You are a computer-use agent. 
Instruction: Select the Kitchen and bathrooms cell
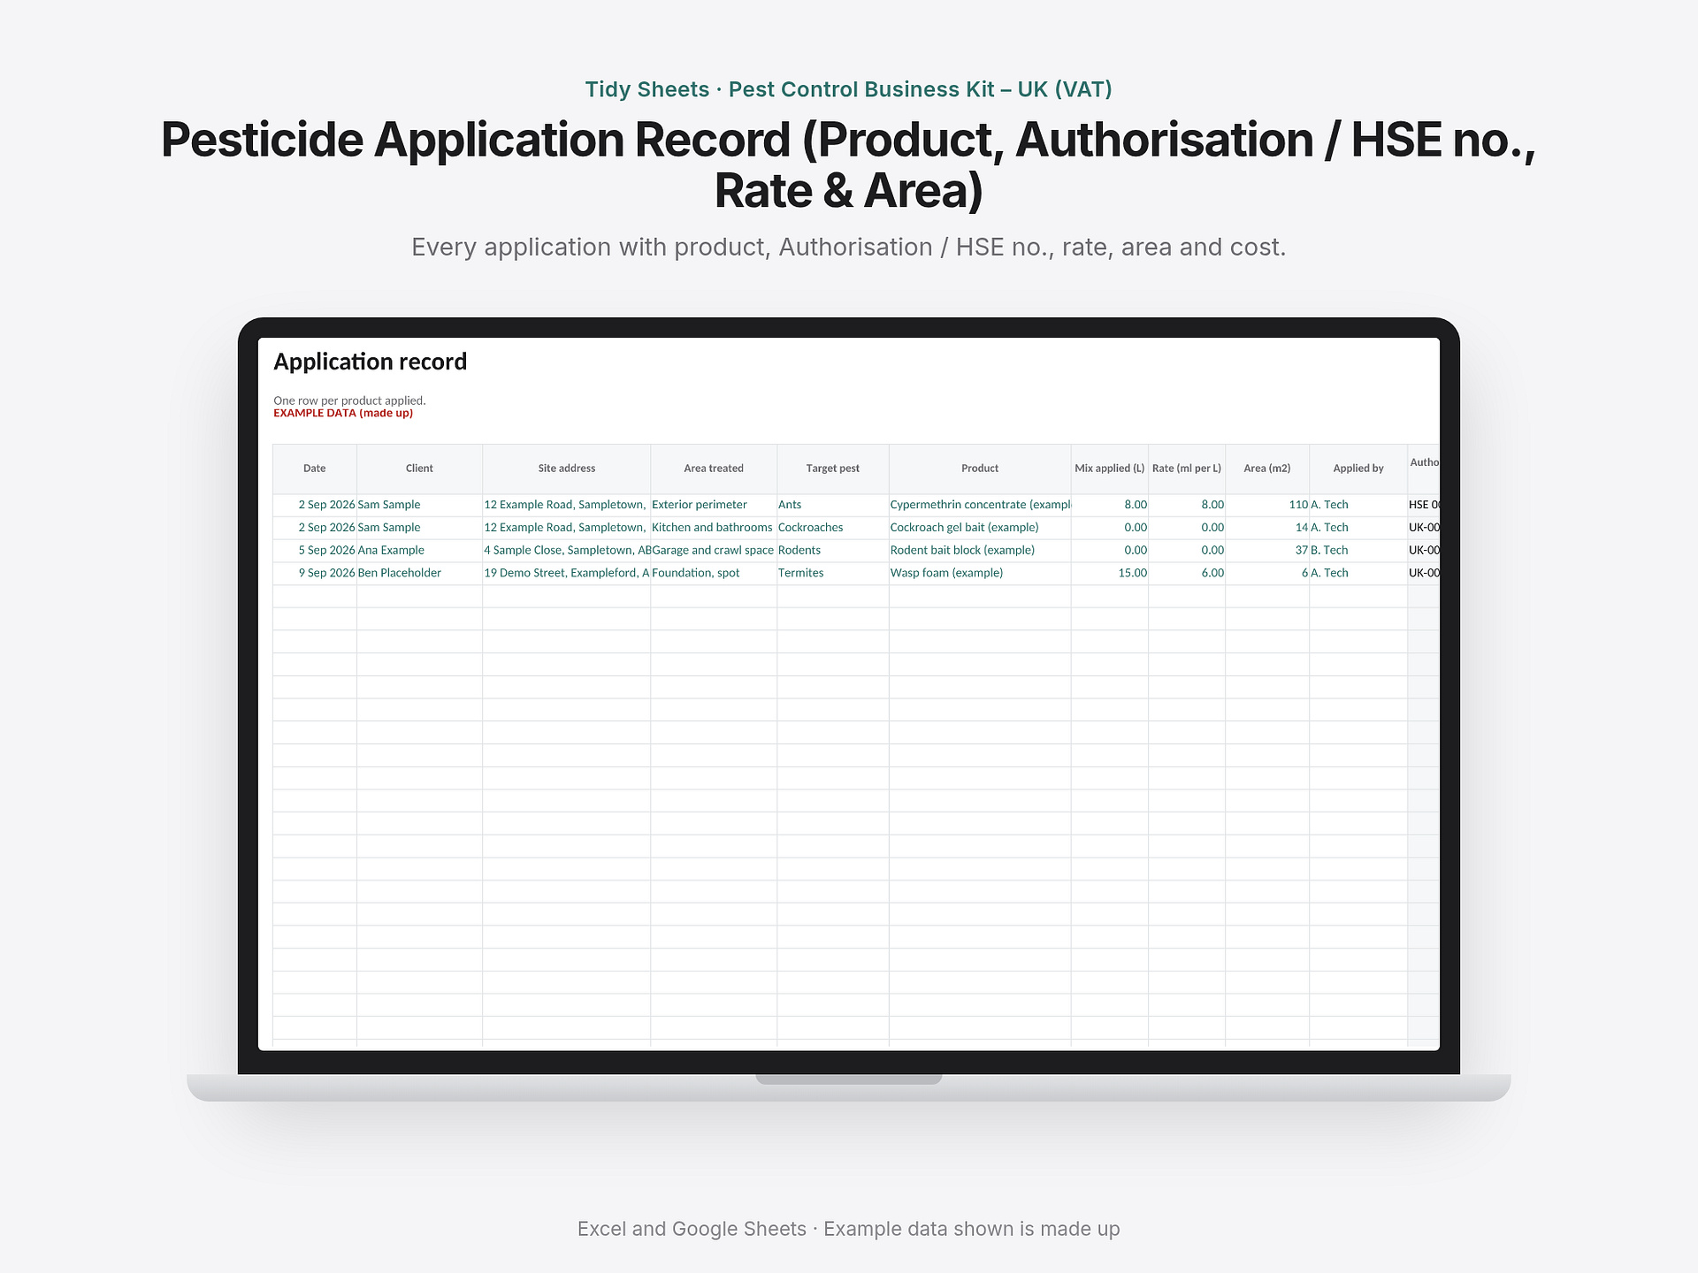pyautogui.click(x=713, y=528)
